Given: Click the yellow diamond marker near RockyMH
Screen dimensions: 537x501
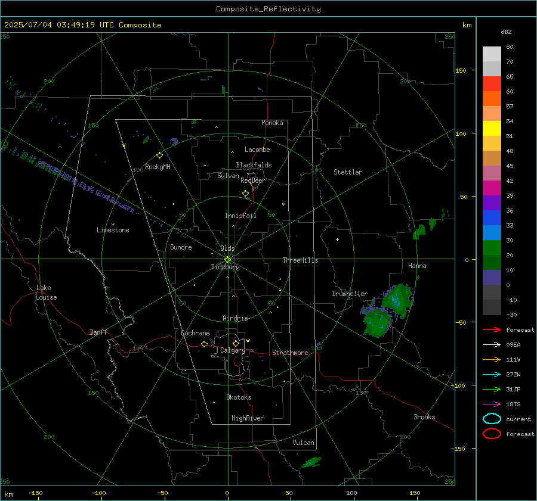Looking at the screenshot, I should tap(159, 155).
